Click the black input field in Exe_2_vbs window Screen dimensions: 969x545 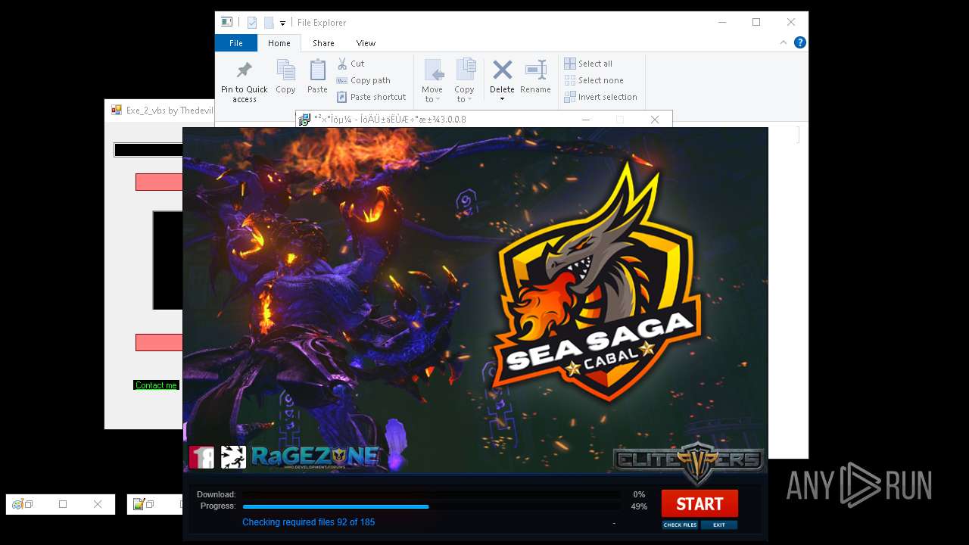point(148,150)
